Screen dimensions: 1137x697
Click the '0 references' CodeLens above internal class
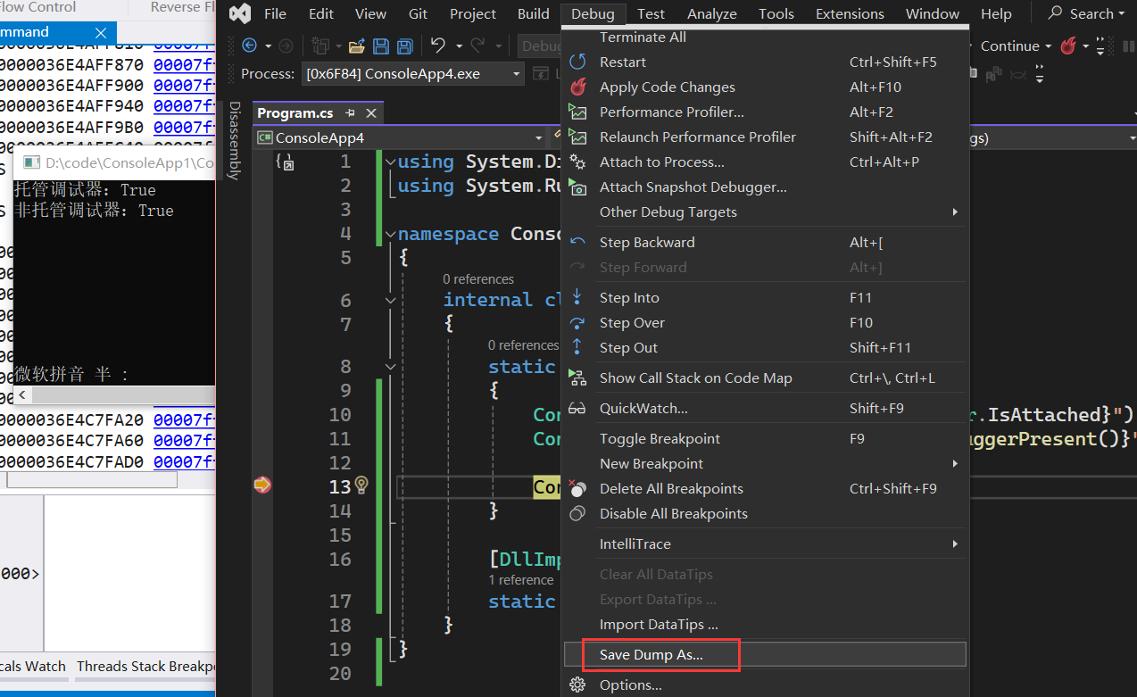[x=478, y=279]
